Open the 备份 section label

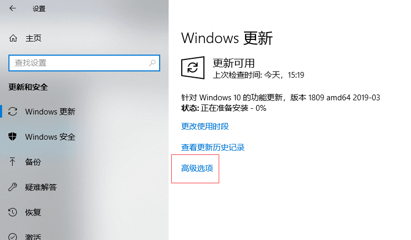point(33,162)
